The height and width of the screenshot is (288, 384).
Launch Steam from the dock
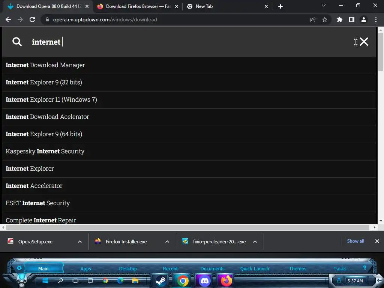pyautogui.click(x=161, y=281)
